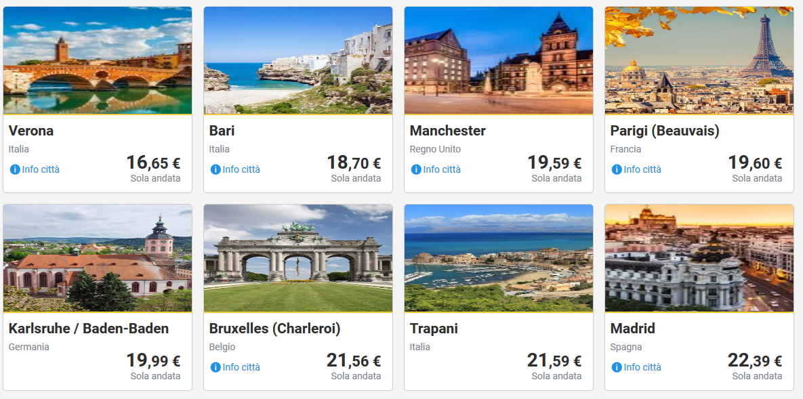This screenshot has width=803, height=399.
Task: Click the Bruxelles arch photo
Action: click(x=298, y=258)
